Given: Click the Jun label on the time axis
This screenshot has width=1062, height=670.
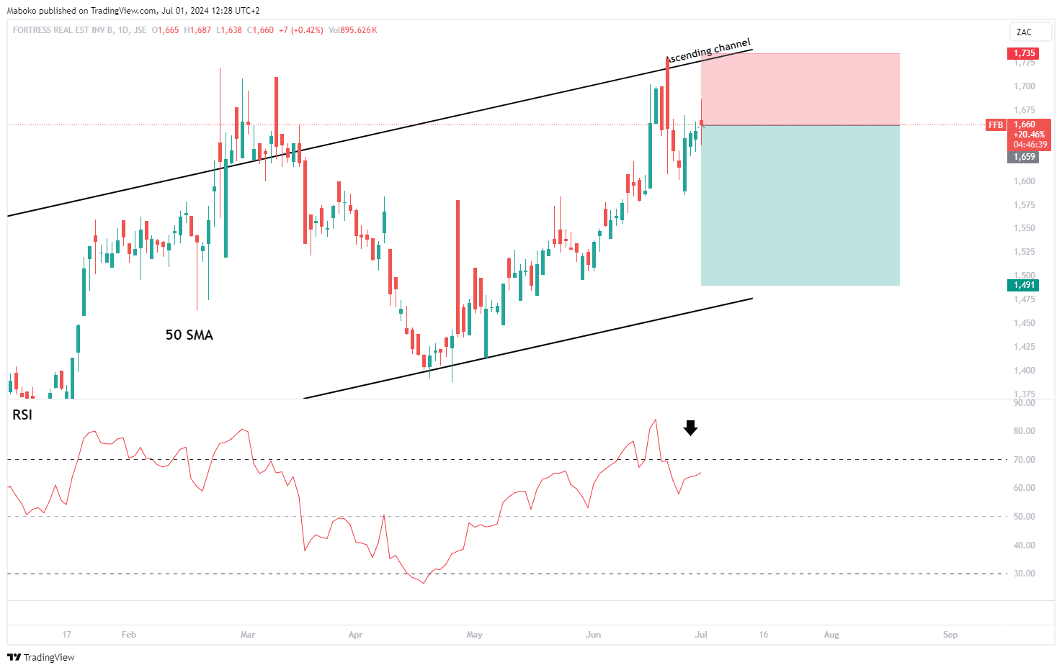Looking at the screenshot, I should tap(593, 635).
